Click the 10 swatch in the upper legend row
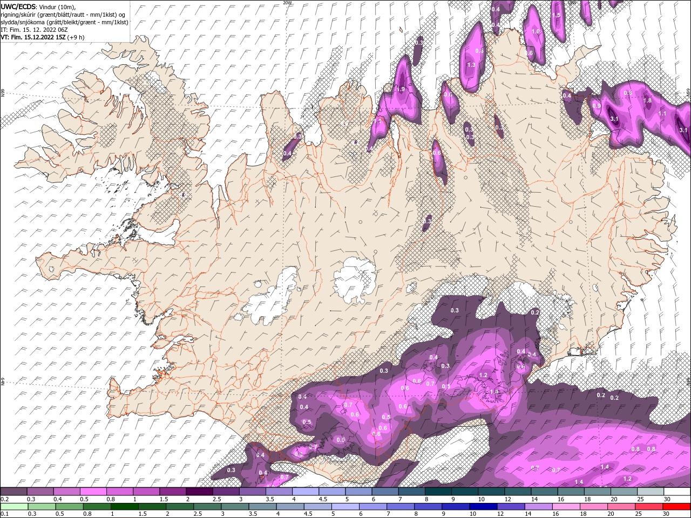Viewport: 691px width, 518px height. tap(491, 492)
